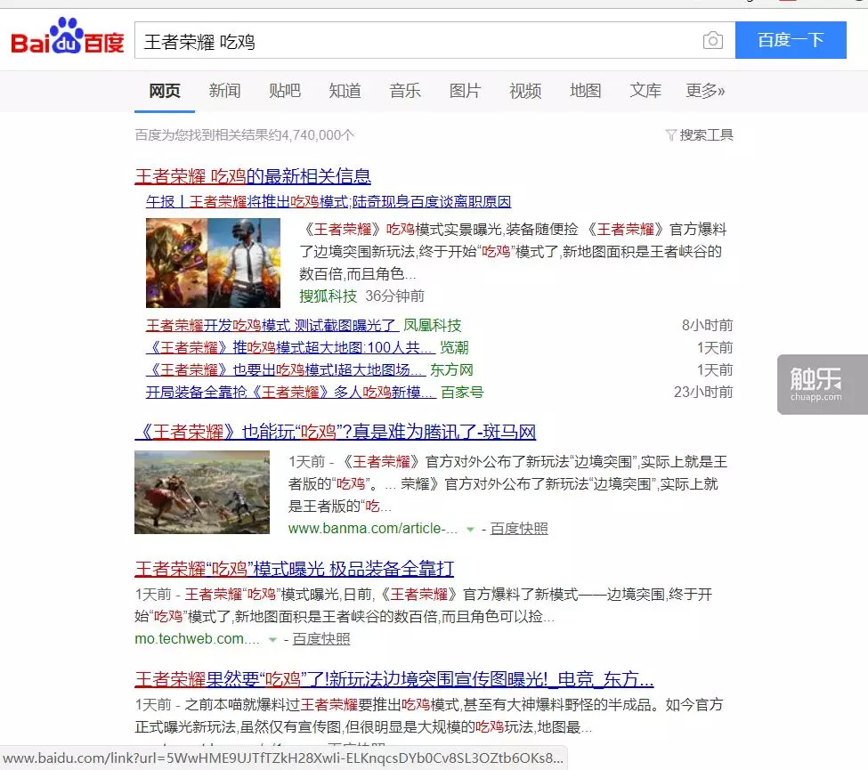
Task: Expand the 更多» menu
Action: (705, 91)
